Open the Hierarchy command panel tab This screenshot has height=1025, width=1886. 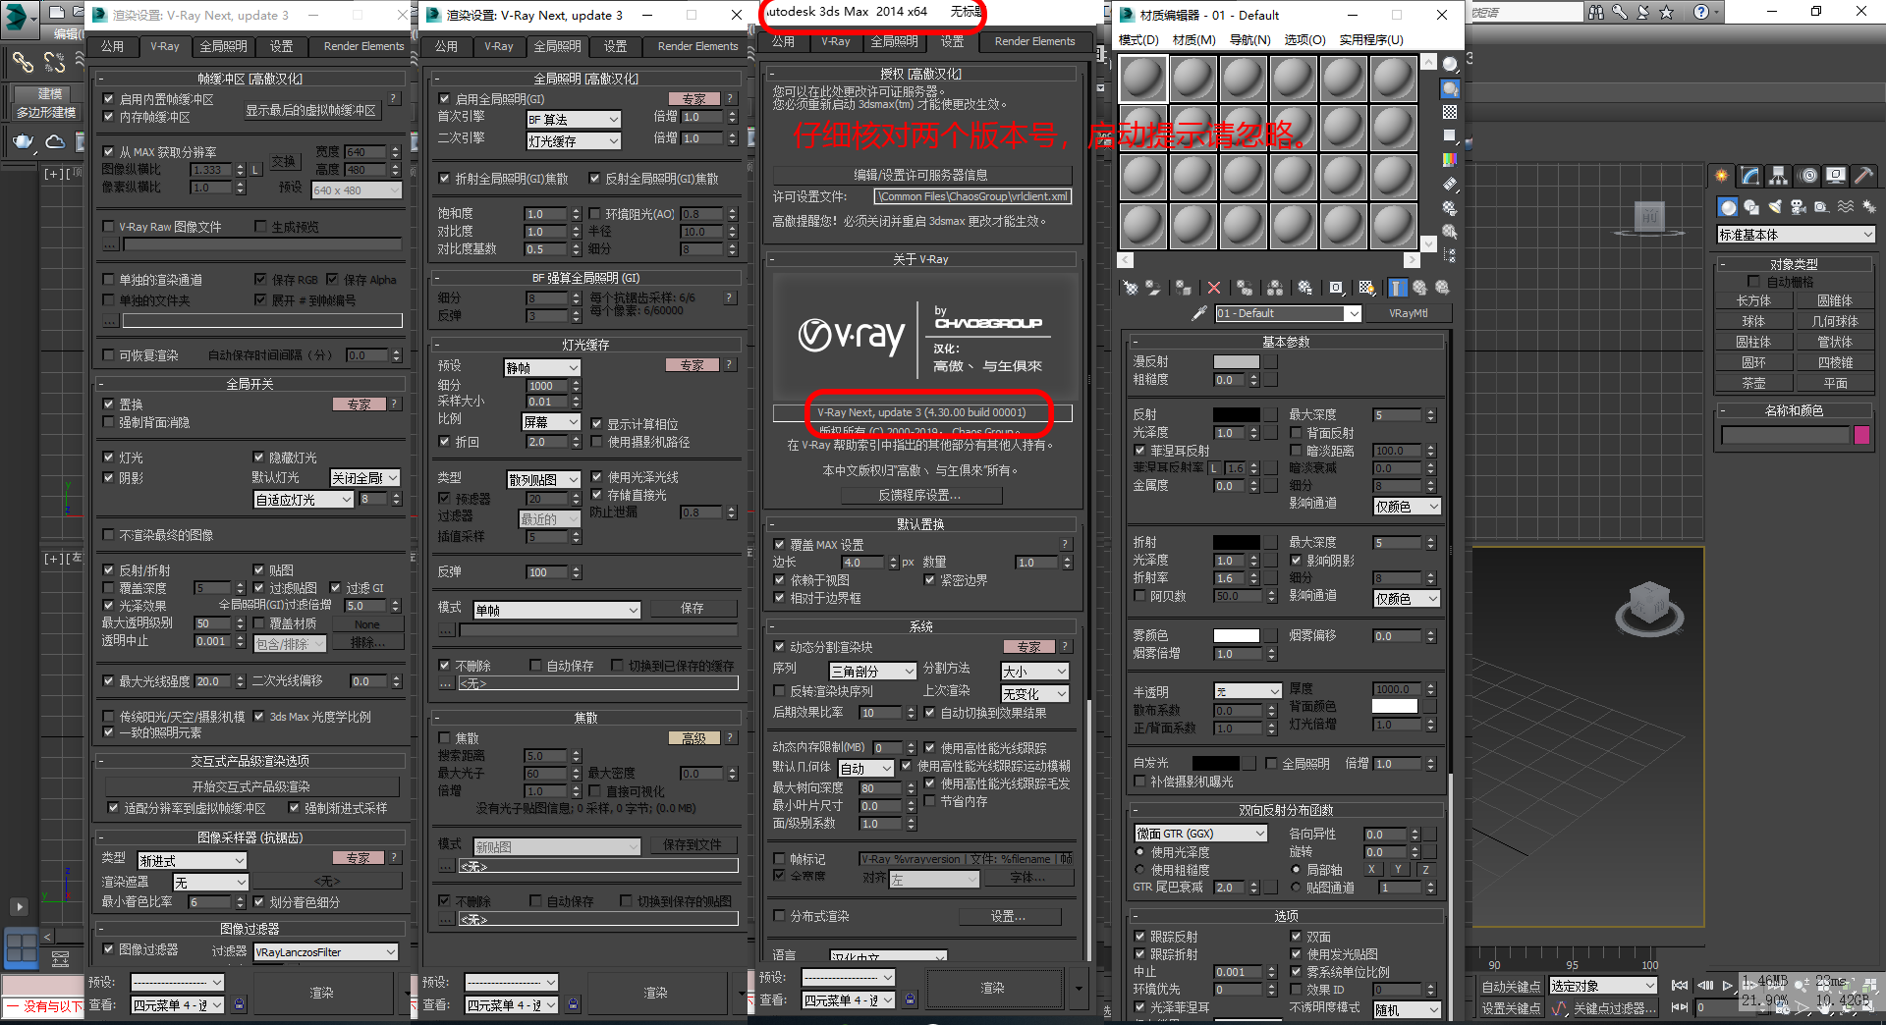pyautogui.click(x=1779, y=176)
